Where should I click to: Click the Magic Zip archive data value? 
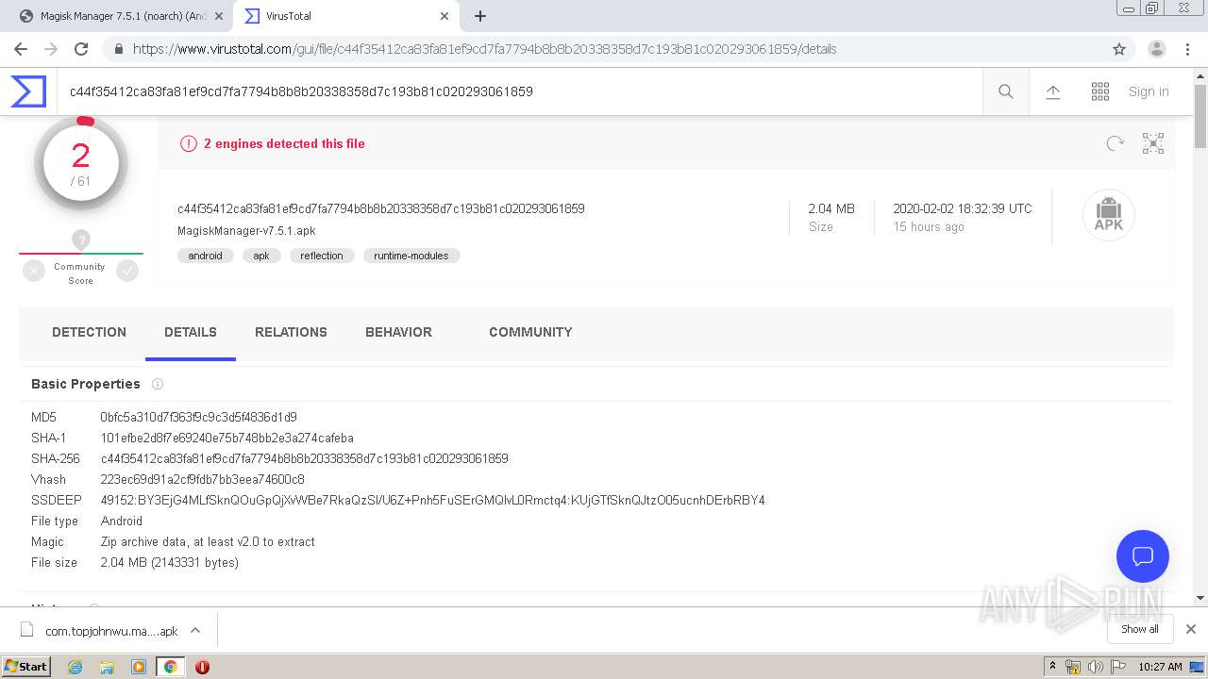(208, 541)
